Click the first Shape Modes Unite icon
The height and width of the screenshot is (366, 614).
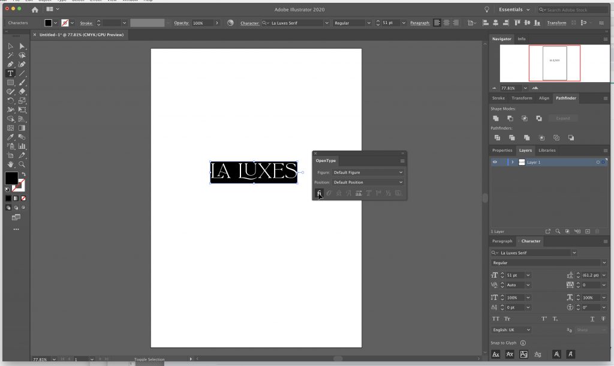(496, 119)
